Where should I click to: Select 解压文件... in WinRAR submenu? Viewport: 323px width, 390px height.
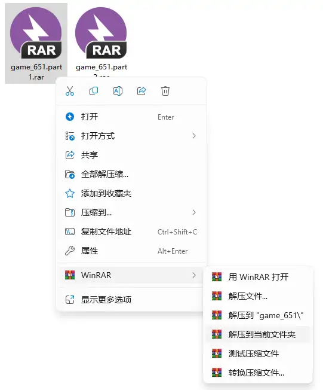coord(258,296)
